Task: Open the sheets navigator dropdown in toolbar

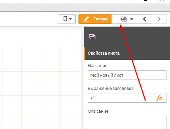Action: tap(124, 19)
